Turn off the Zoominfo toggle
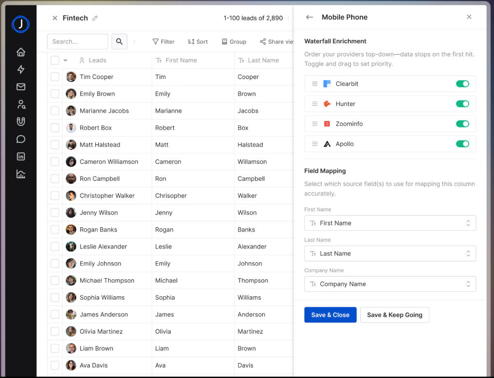The image size is (494, 378). (462, 124)
